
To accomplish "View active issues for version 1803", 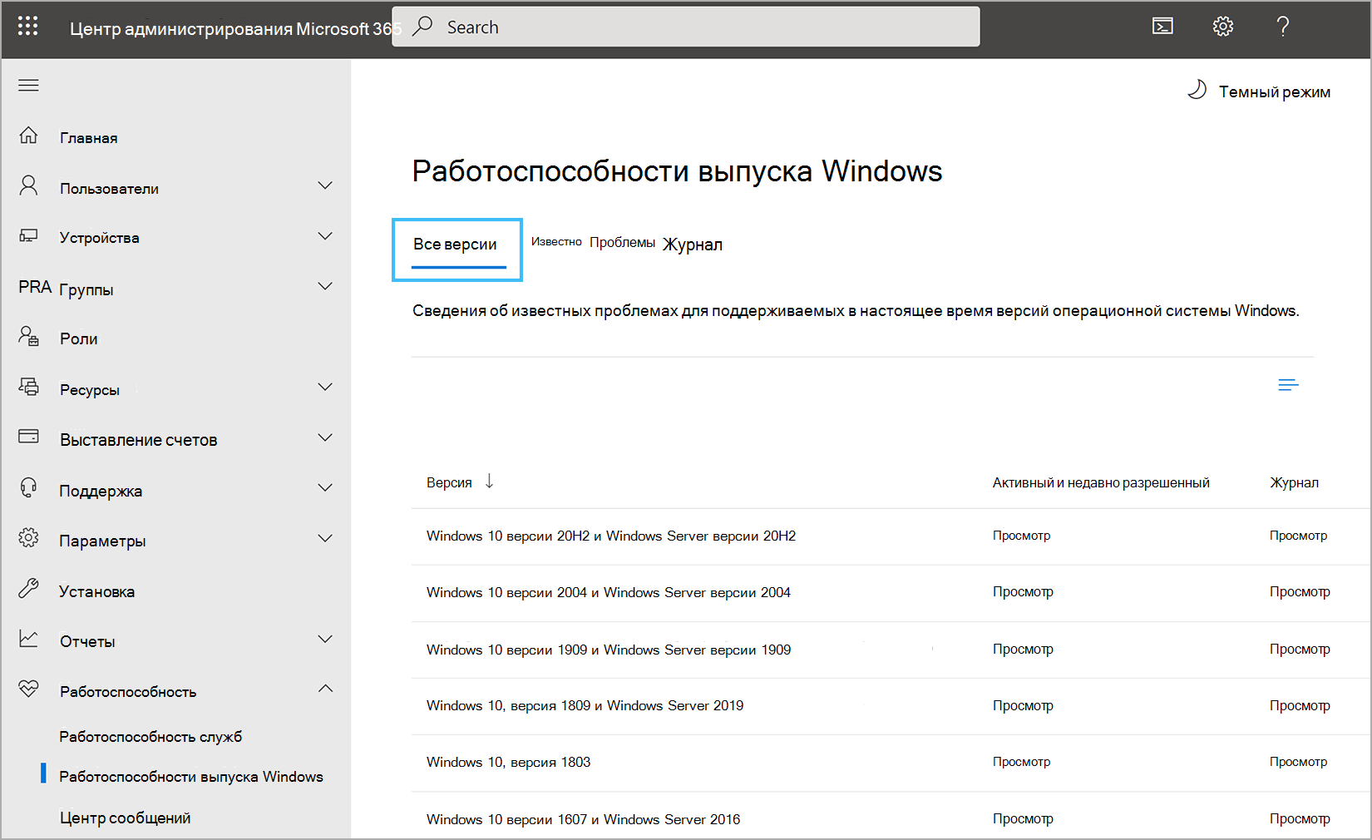I will coord(1021,762).
